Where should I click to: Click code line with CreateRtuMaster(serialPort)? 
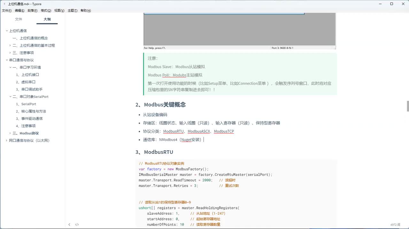coord(205,175)
